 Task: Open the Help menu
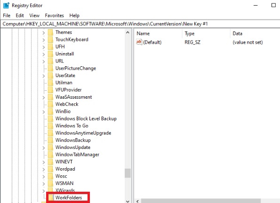[x=74, y=16]
